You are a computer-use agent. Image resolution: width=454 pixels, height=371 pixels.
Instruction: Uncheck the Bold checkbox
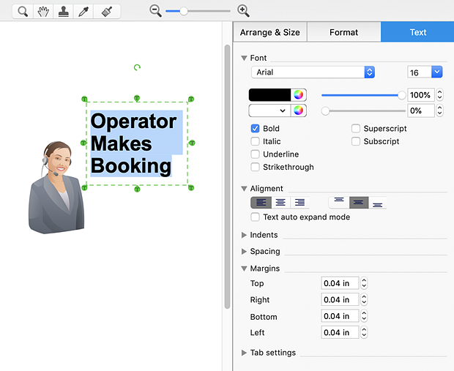click(x=255, y=129)
